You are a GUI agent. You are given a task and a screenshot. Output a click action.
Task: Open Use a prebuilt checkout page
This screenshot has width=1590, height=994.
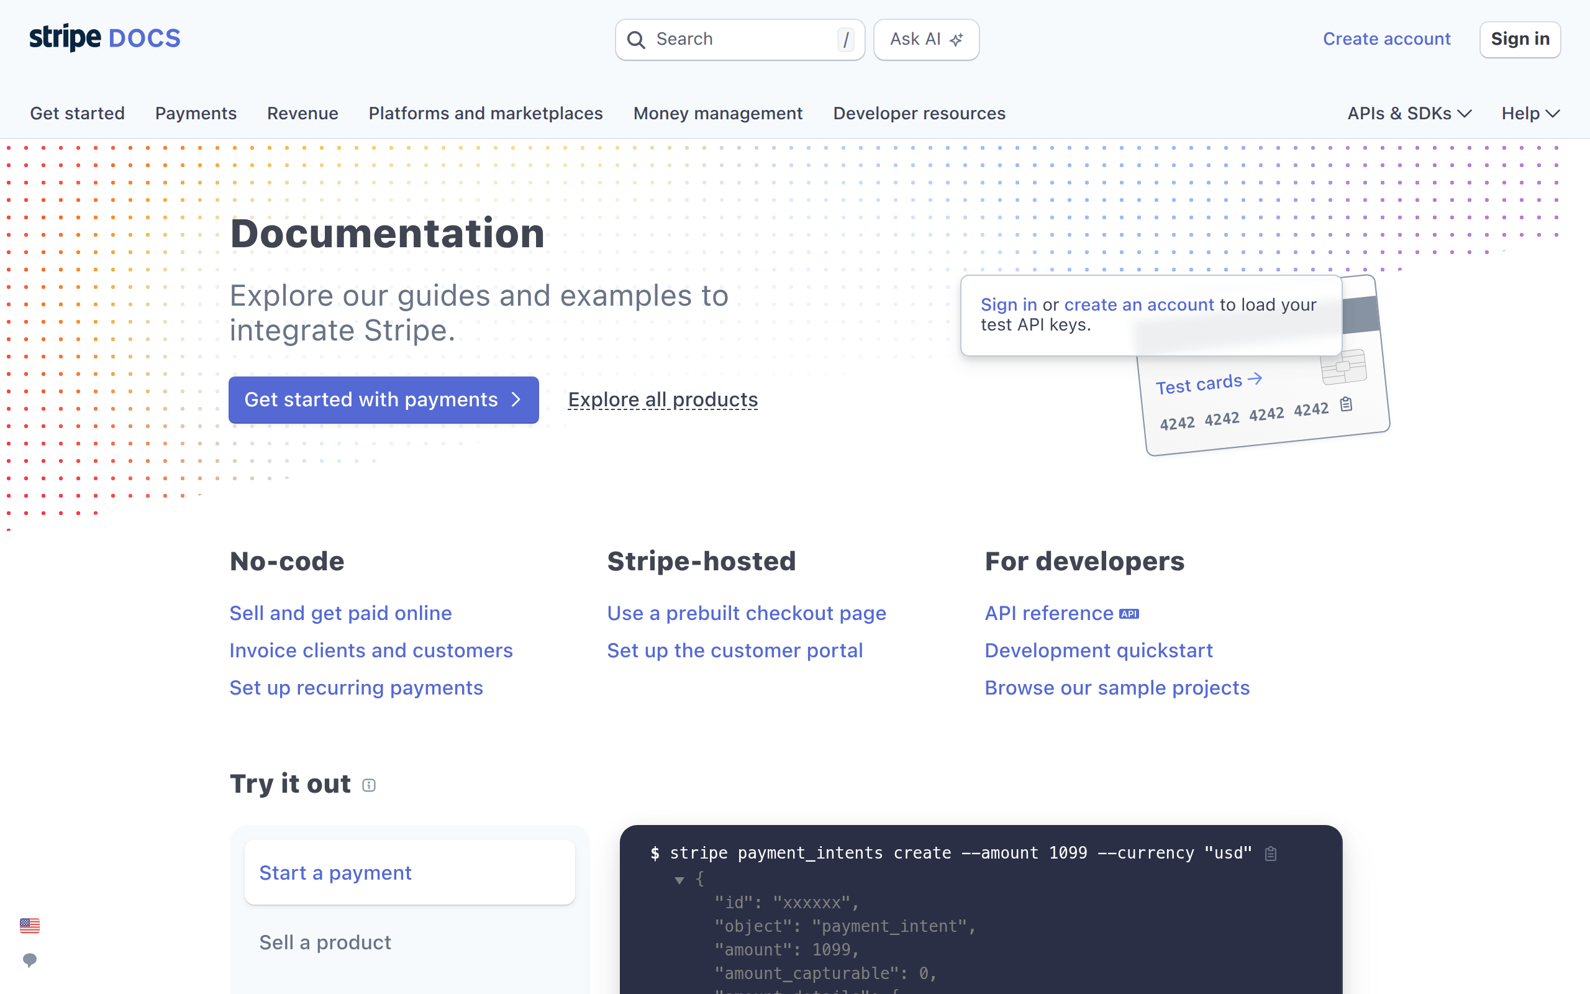747,613
